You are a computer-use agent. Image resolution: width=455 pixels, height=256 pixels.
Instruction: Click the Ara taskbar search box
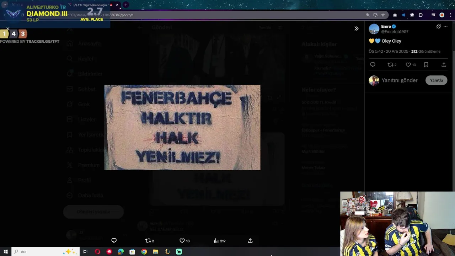tap(45, 252)
